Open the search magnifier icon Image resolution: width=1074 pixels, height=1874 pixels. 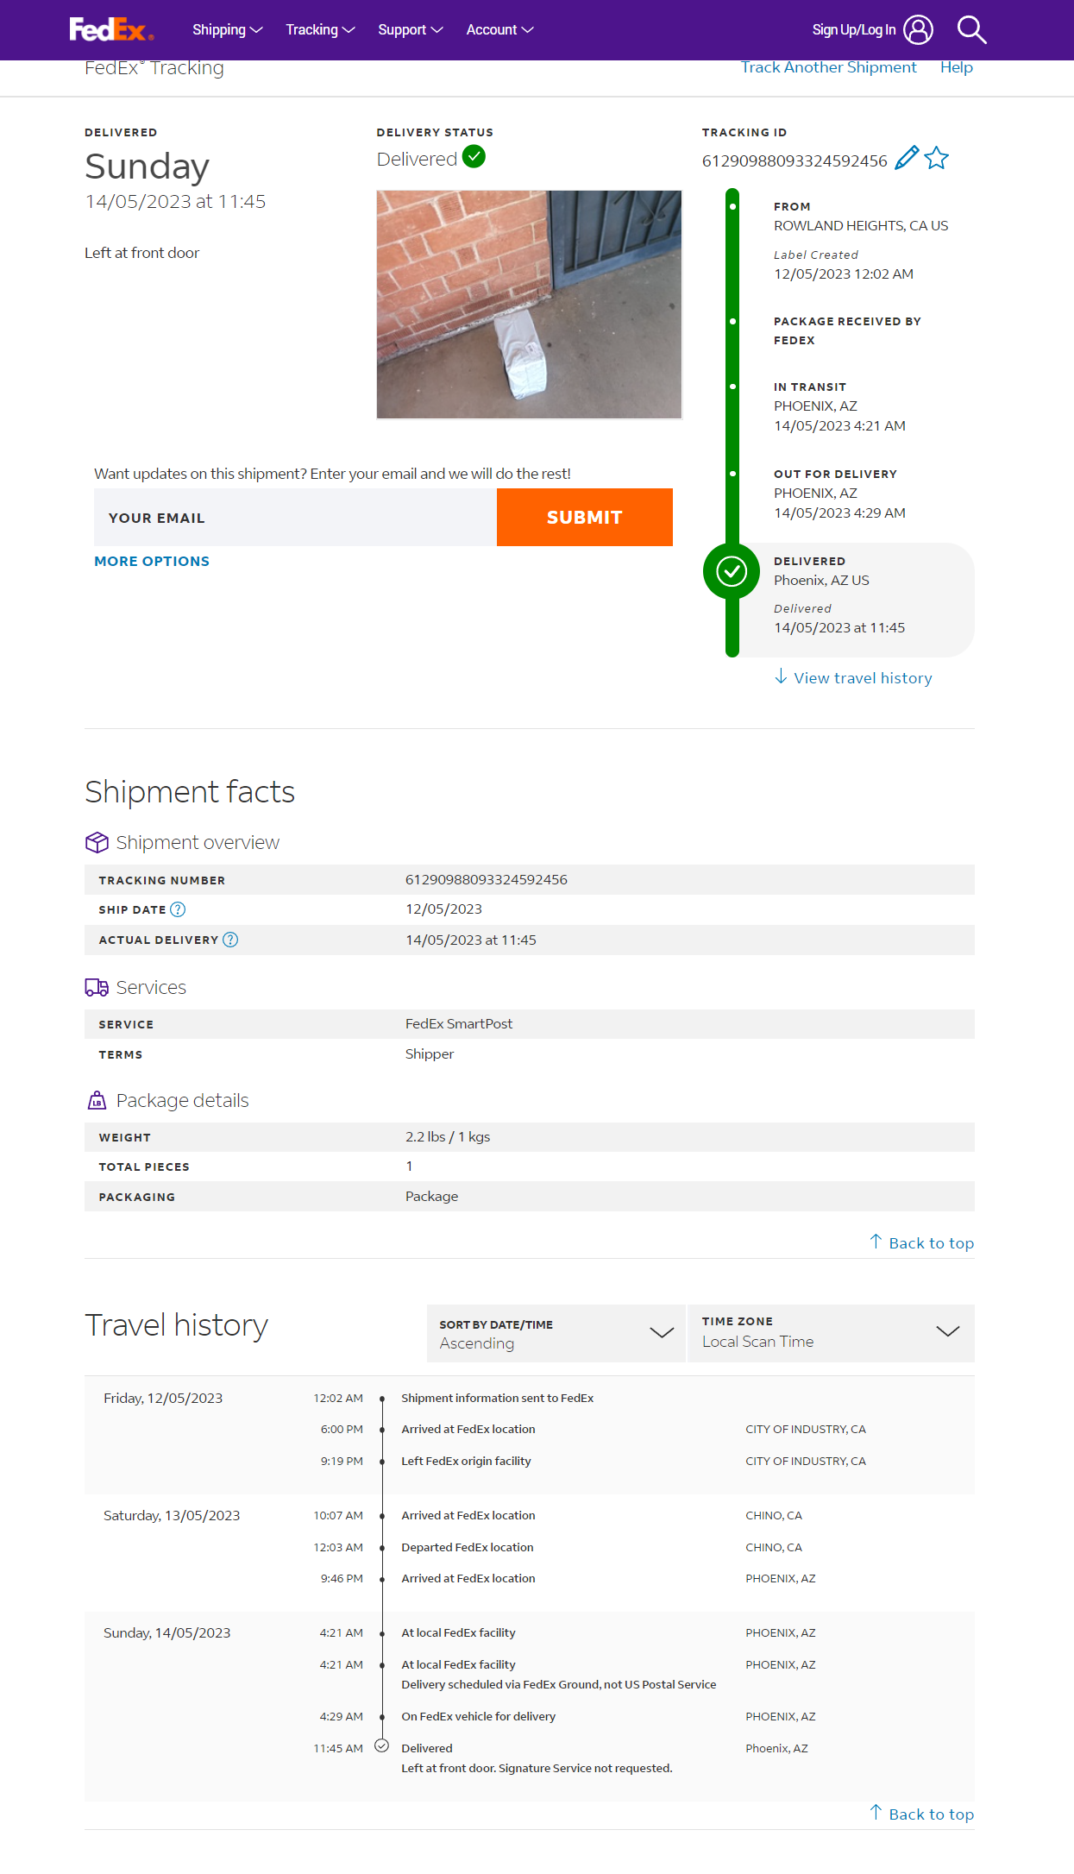coord(971,30)
